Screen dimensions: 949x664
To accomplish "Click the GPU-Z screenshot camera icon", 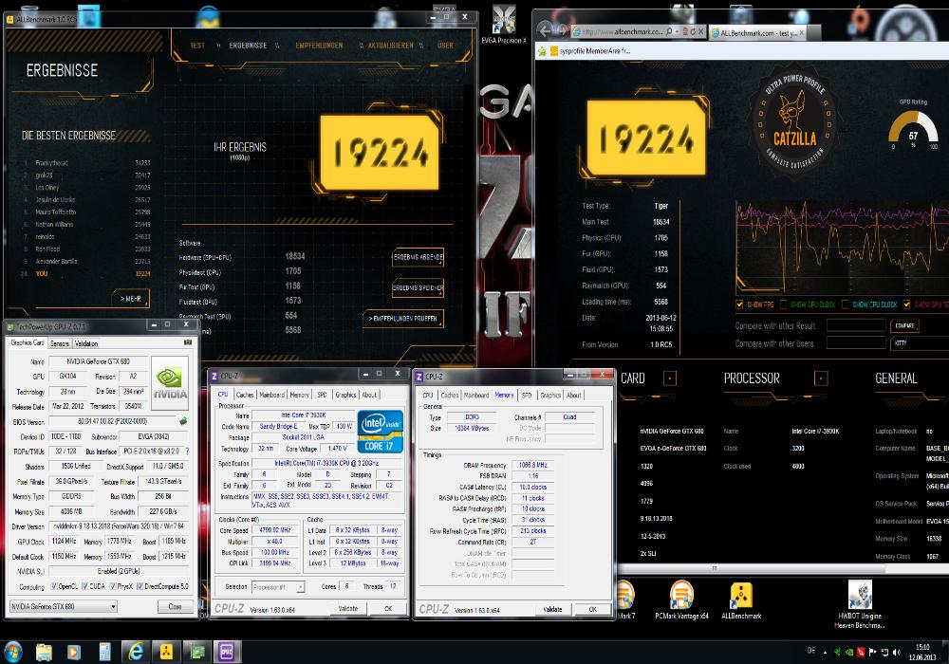I will [x=188, y=342].
